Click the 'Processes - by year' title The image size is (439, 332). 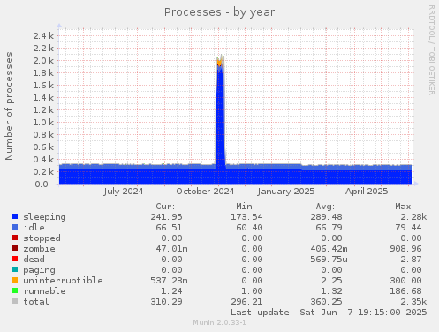pos(219,12)
